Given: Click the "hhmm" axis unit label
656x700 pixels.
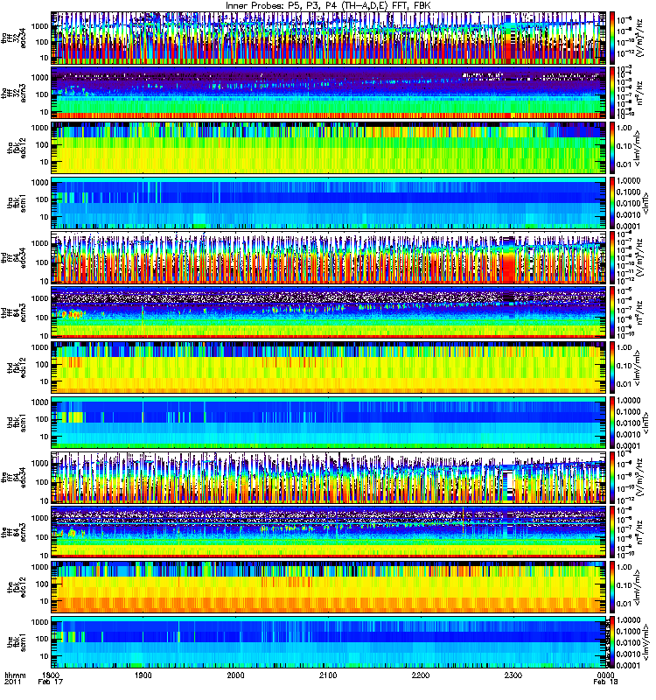Looking at the screenshot, I should (15, 675).
